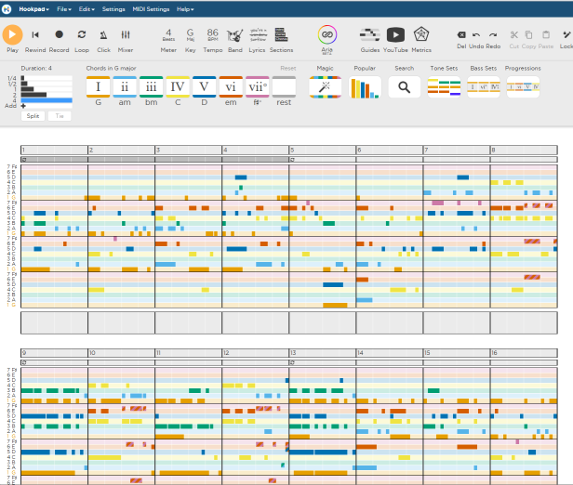Click the loop marker at measure 13
The width and height of the screenshot is (573, 485).
click(292, 362)
